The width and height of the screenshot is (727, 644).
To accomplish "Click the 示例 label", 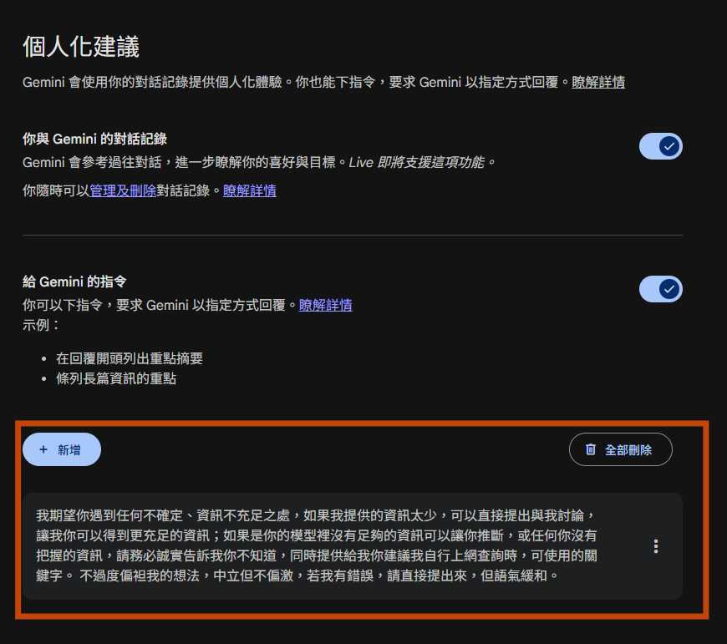I will (41, 325).
